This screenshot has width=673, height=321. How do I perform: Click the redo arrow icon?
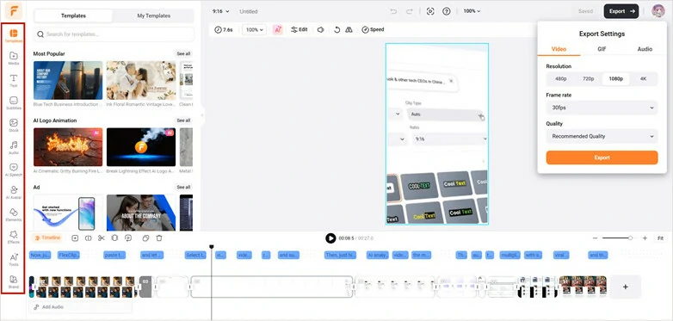click(x=410, y=11)
